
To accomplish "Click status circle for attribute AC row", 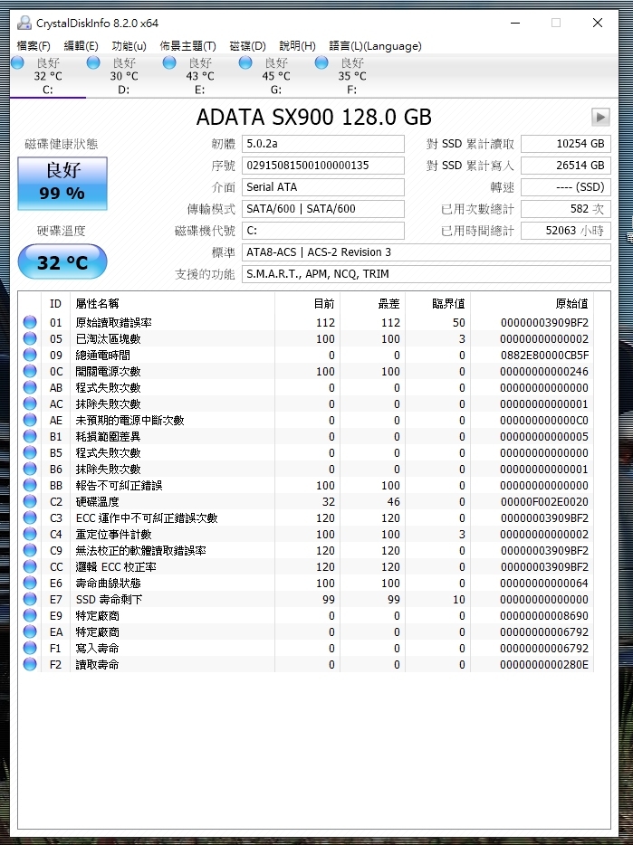I will (30, 404).
